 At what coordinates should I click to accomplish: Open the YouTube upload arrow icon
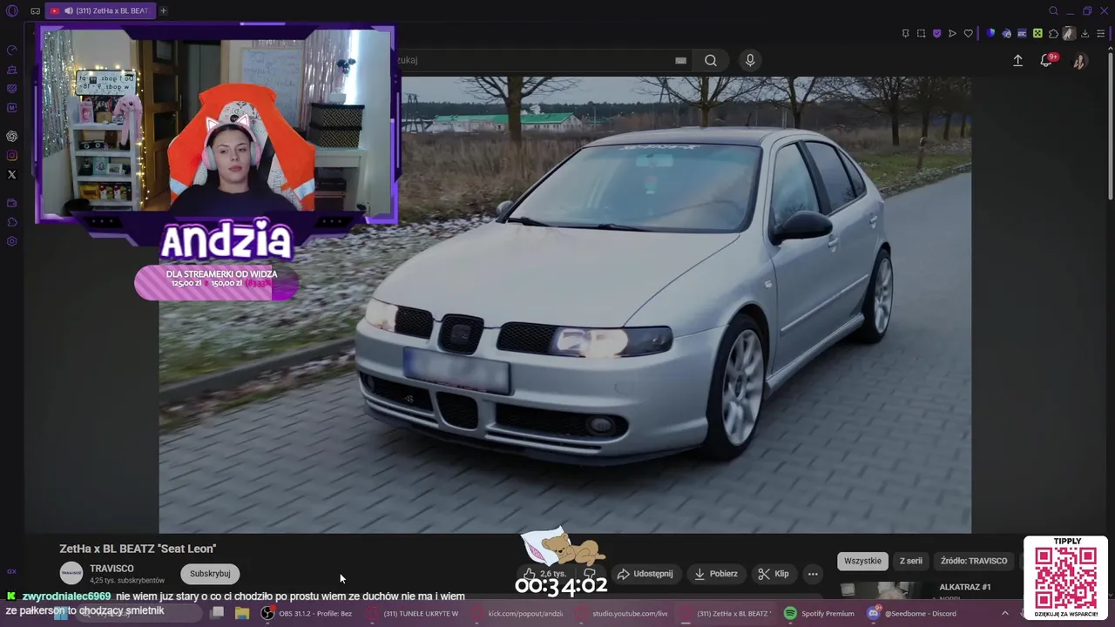click(x=1017, y=60)
